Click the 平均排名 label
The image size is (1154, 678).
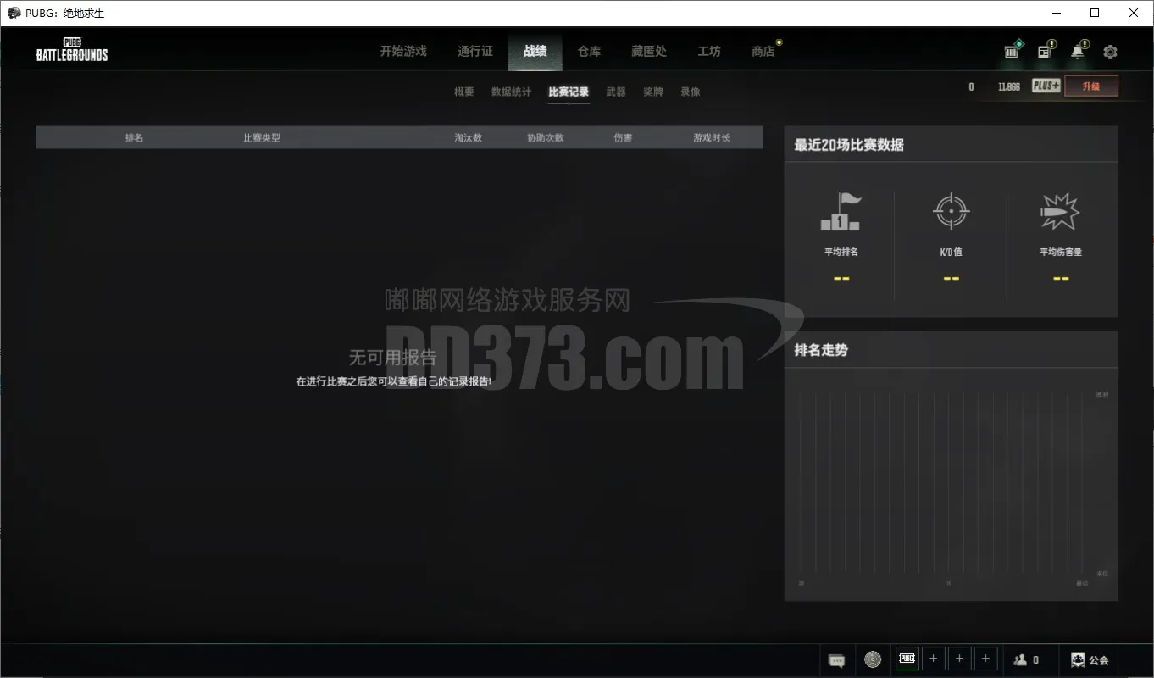841,252
